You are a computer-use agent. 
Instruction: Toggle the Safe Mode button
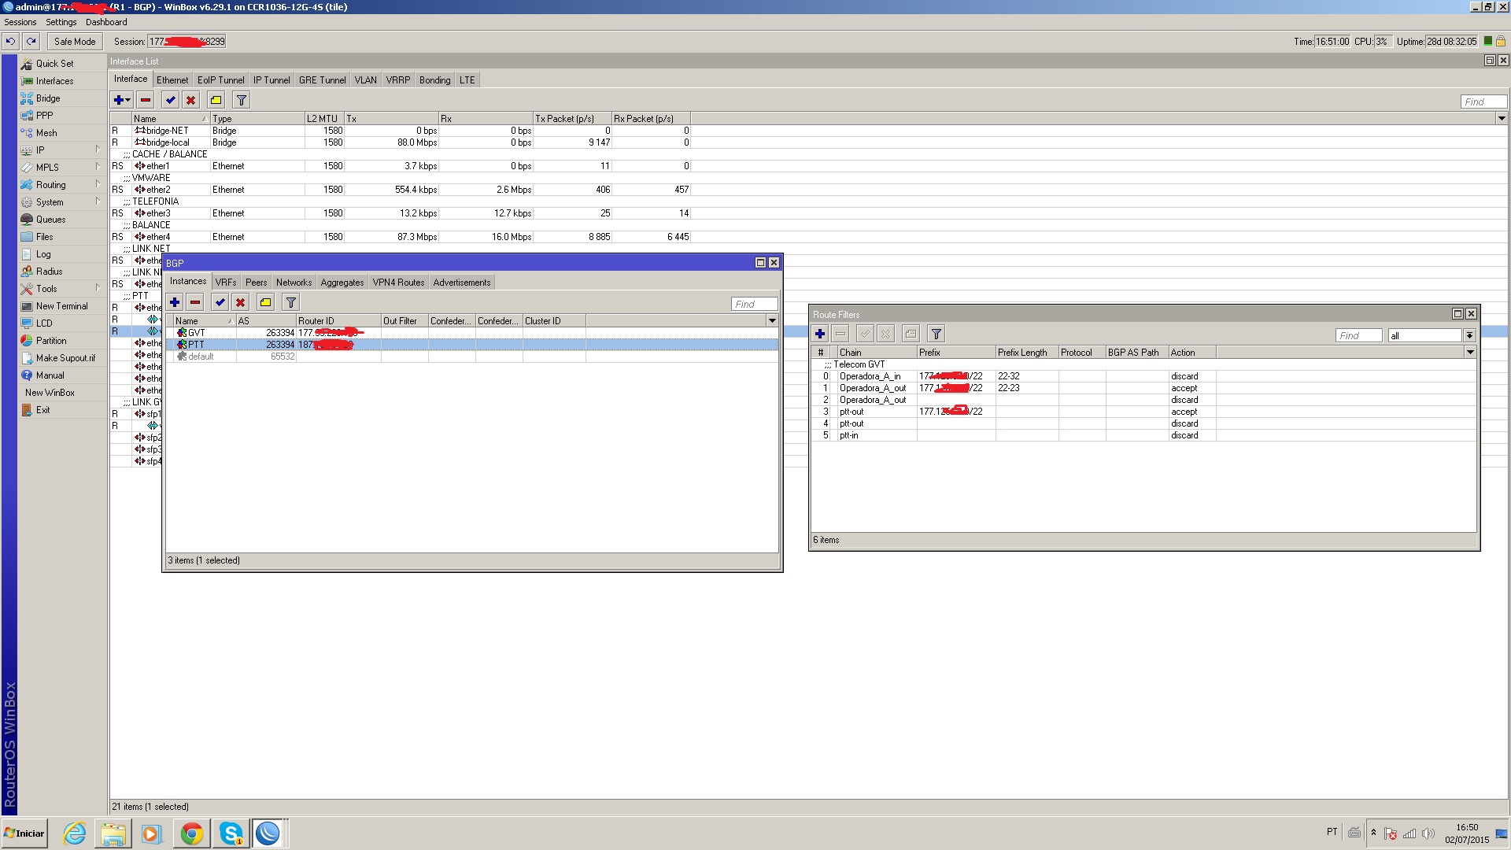coord(75,42)
